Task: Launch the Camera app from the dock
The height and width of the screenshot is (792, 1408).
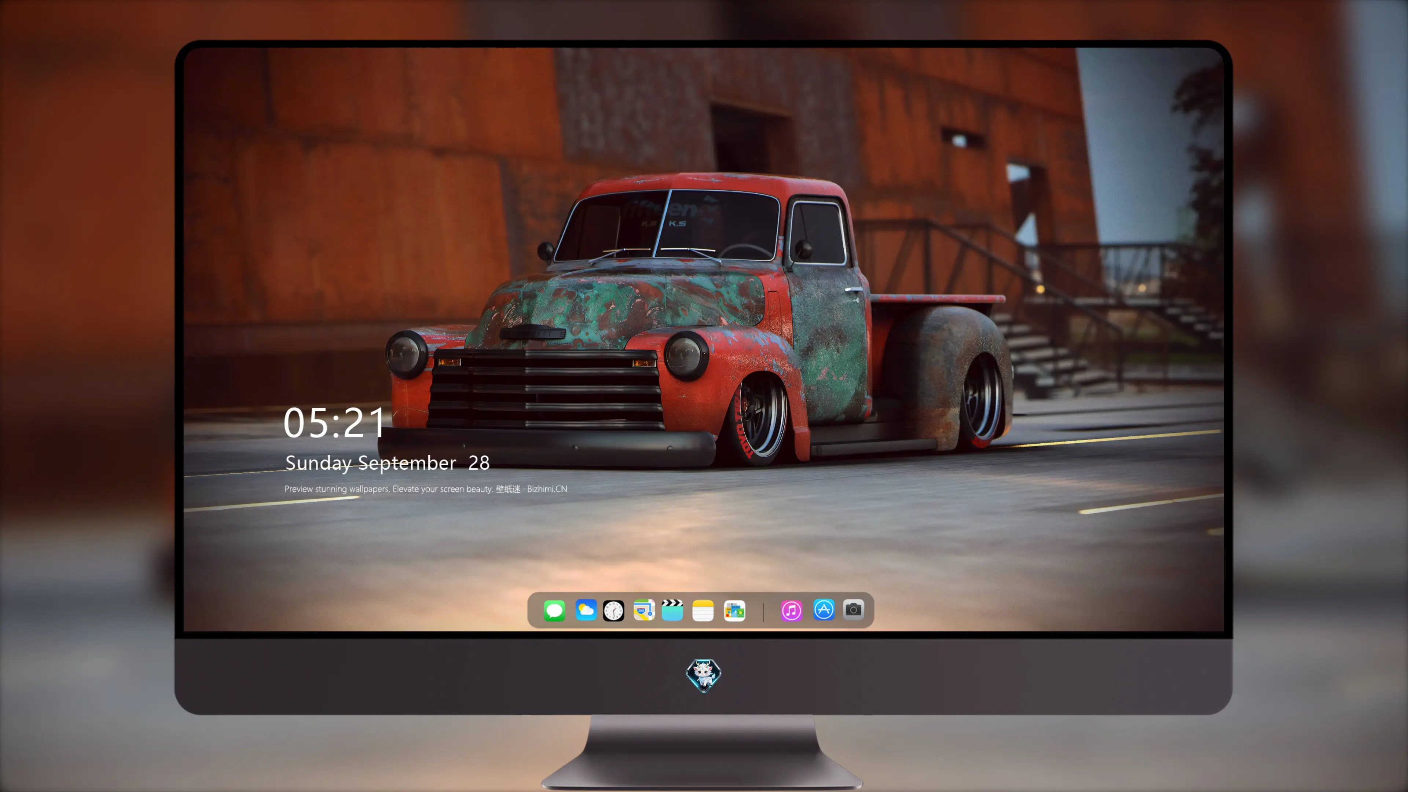Action: (853, 609)
